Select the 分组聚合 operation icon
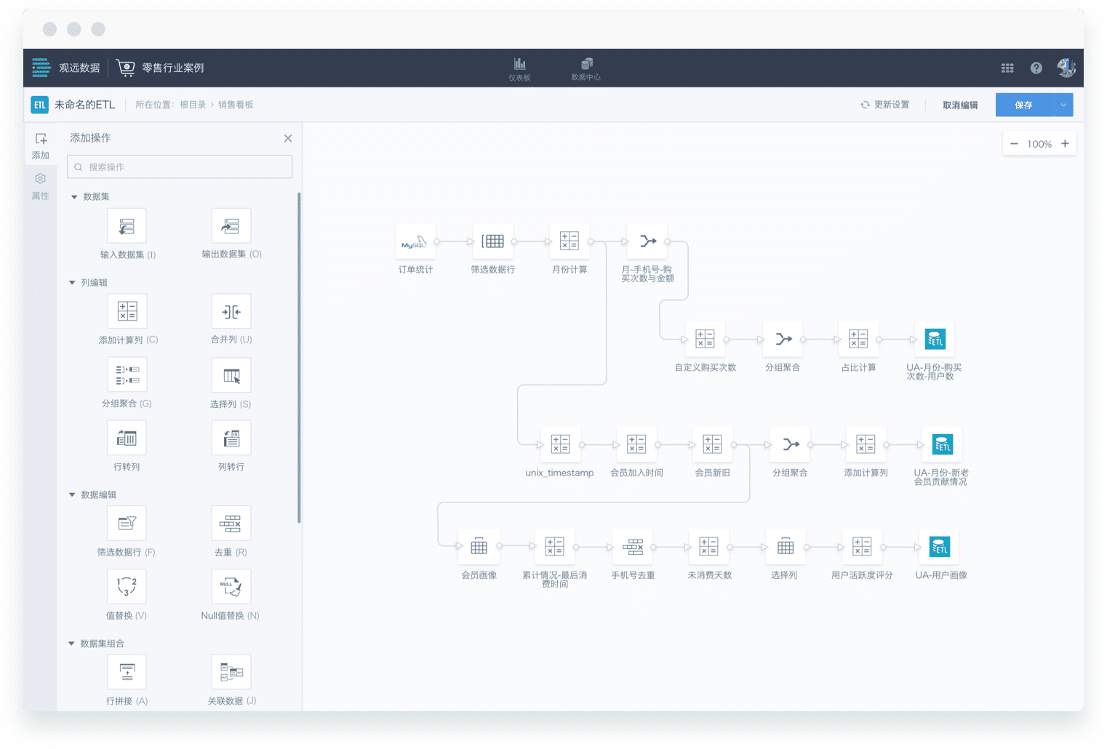The image size is (1107, 749). pyautogui.click(x=127, y=374)
